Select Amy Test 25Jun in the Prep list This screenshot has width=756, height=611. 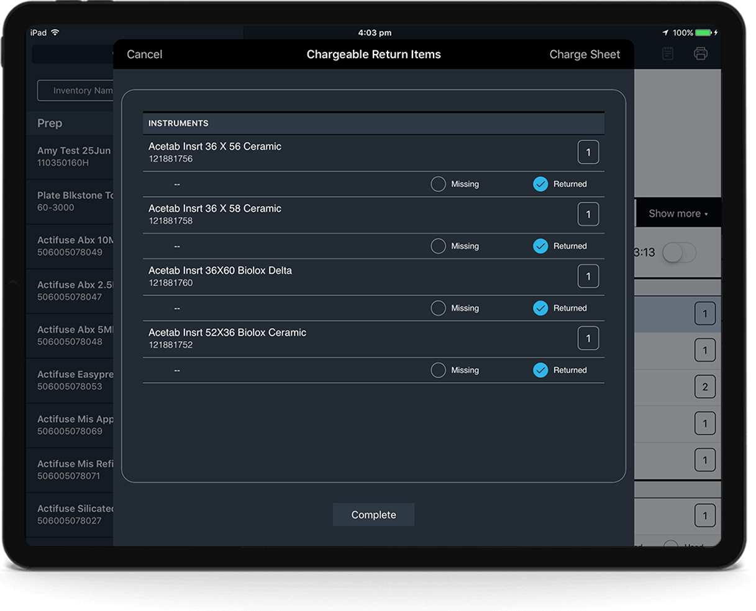(73, 156)
